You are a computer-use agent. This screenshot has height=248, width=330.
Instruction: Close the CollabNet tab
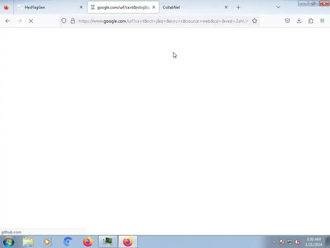226,7
